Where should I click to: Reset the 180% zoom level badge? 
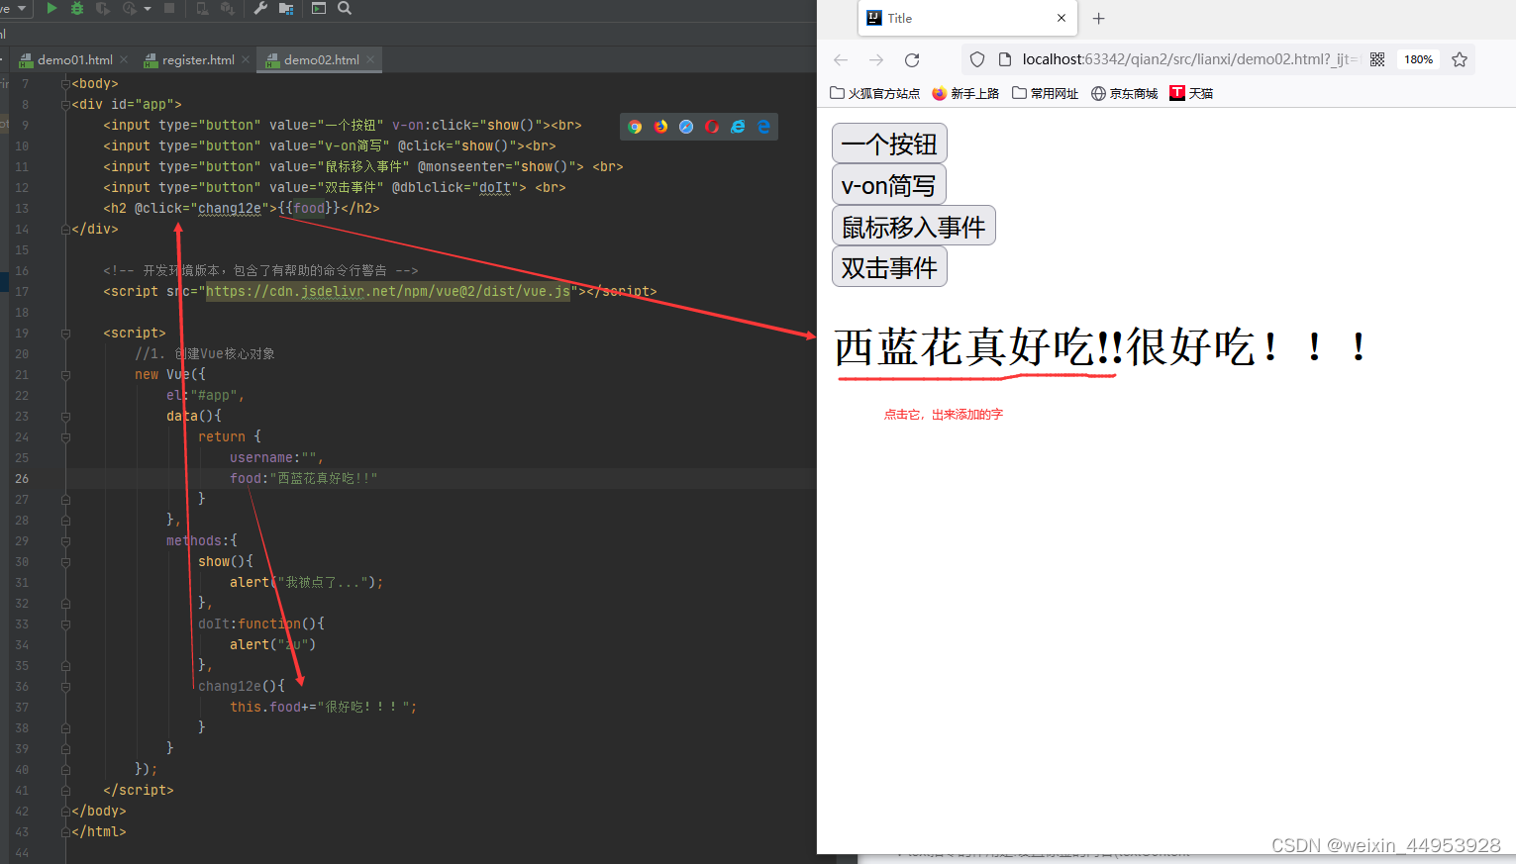pos(1418,59)
